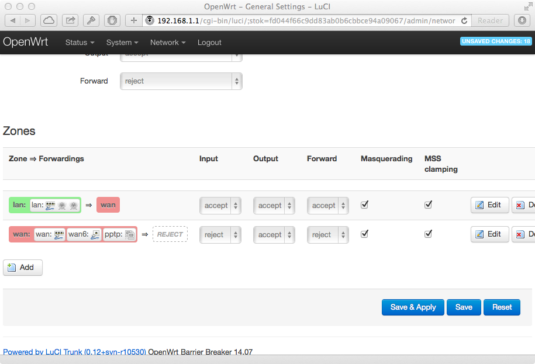The height and width of the screenshot is (364, 535).
Task: Open the Network menu
Action: point(167,43)
